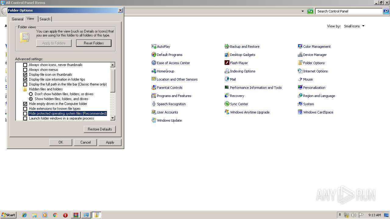390x219 pixels.
Task: Select the View tab
Action: (30, 19)
